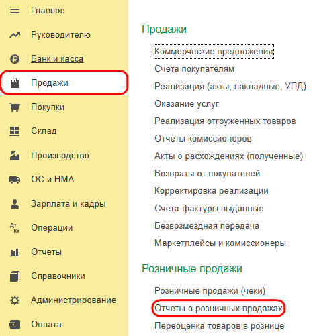Open the Покупки section

tap(48, 107)
